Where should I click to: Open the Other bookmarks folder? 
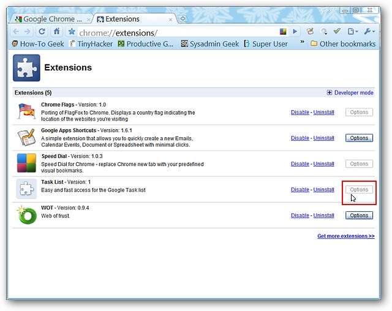(343, 44)
